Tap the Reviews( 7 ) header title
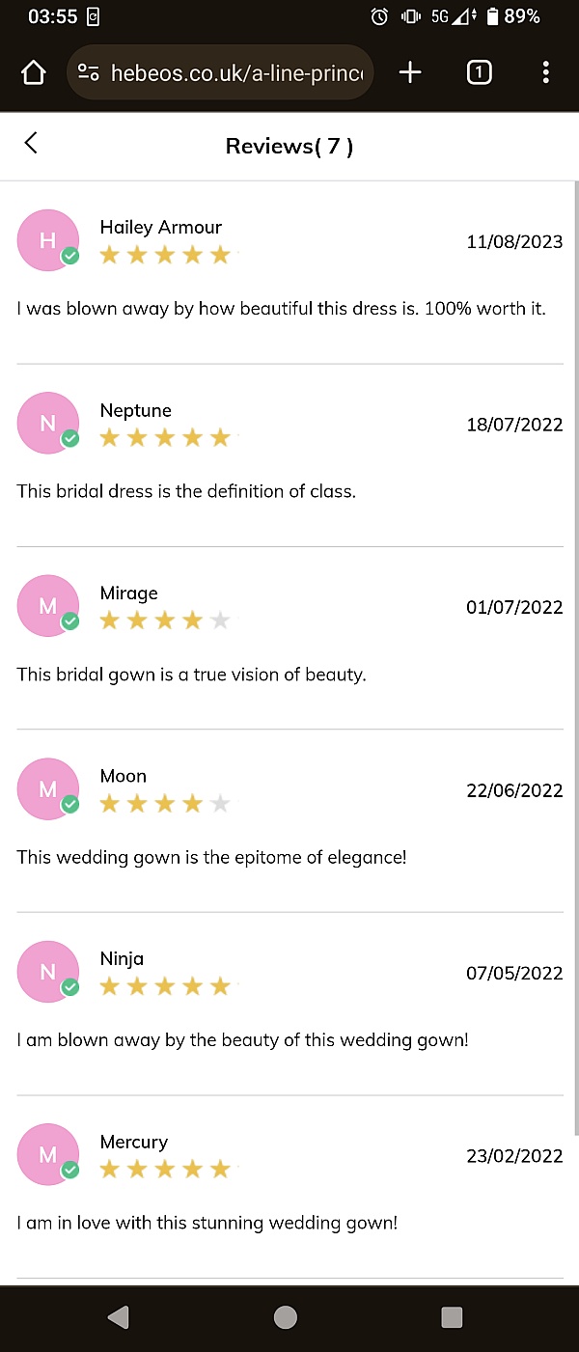579x1352 pixels. pos(289,146)
